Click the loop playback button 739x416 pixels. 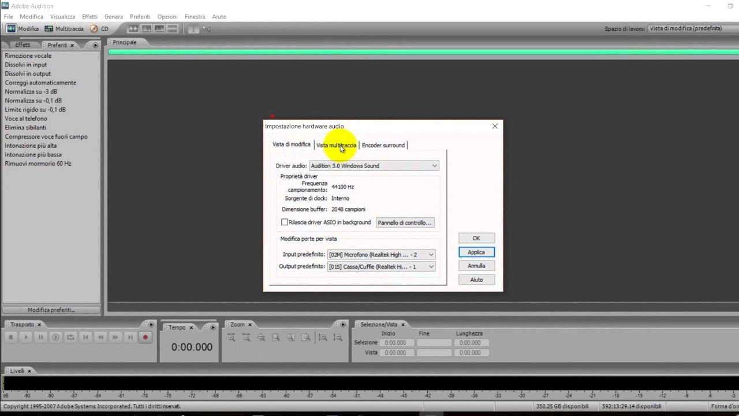pyautogui.click(x=70, y=337)
